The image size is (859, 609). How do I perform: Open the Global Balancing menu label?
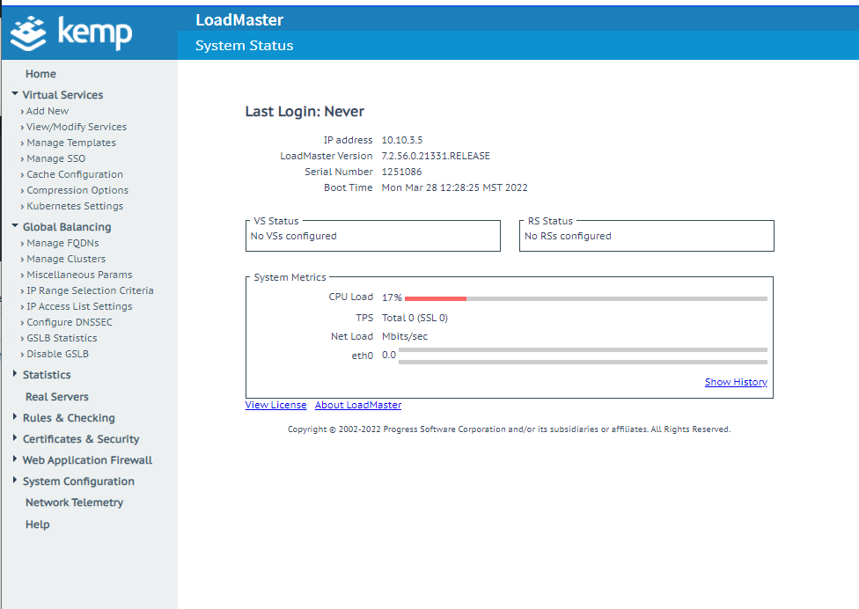point(67,227)
